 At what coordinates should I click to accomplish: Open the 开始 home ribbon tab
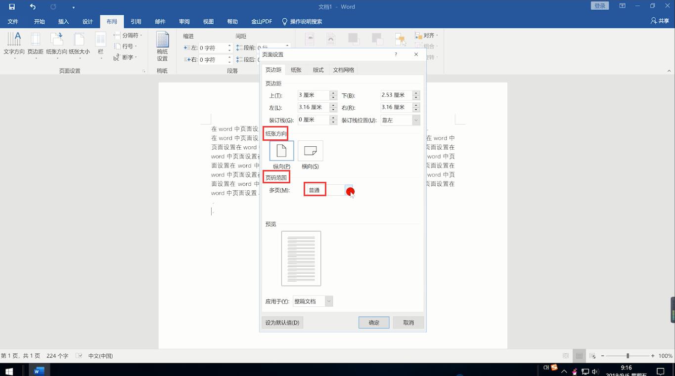tap(40, 21)
